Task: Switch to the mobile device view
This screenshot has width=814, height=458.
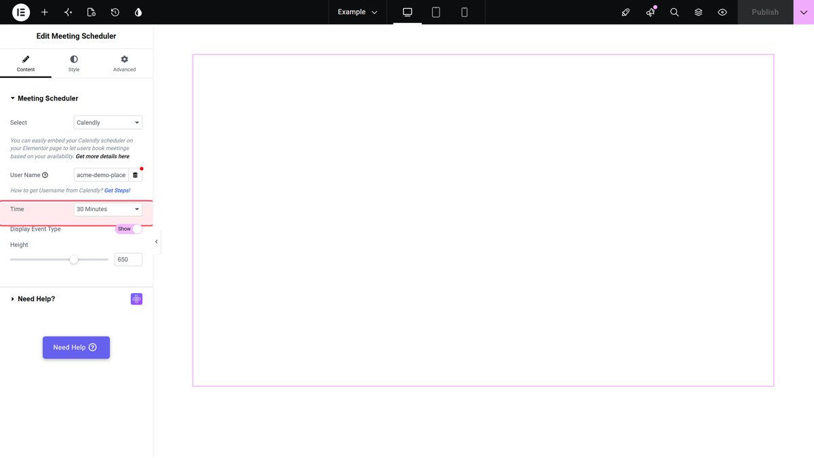Action: click(465, 12)
